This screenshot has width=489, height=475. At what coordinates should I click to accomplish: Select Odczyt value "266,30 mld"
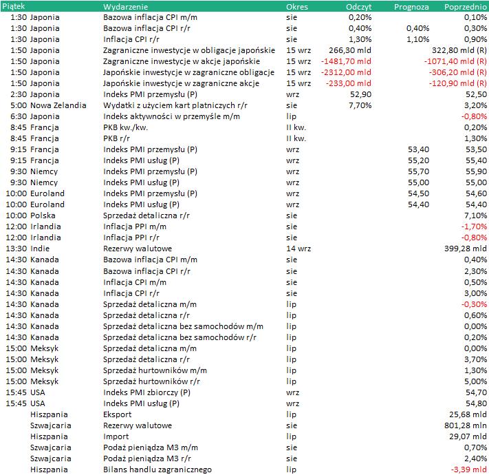pos(350,50)
